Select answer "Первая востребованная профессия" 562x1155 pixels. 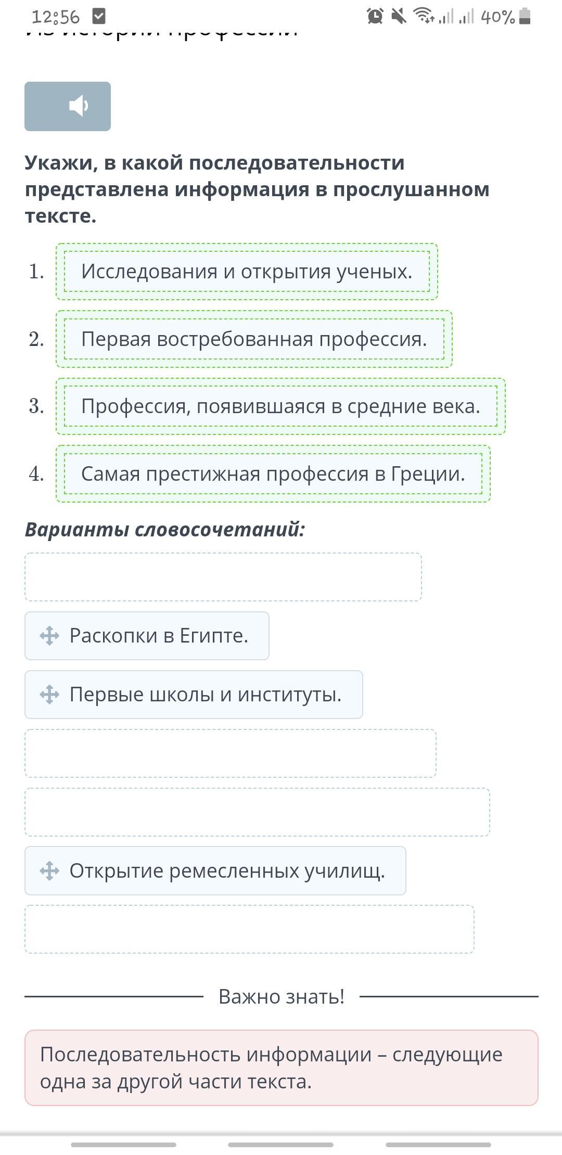pos(254,339)
